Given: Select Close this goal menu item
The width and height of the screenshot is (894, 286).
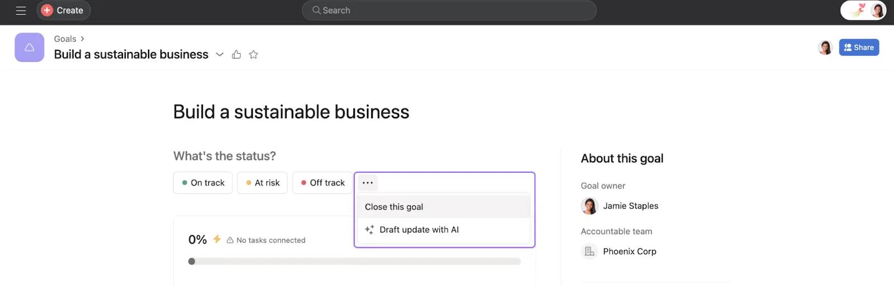Looking at the screenshot, I should tap(394, 207).
